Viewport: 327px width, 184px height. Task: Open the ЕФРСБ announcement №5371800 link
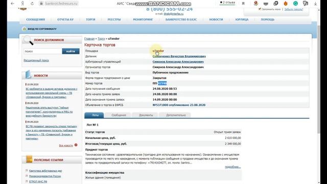[179, 105]
